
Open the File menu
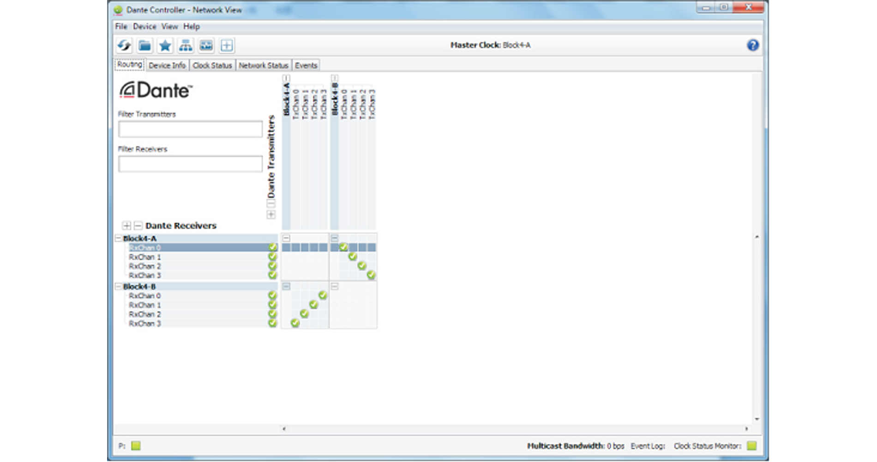pos(121,26)
